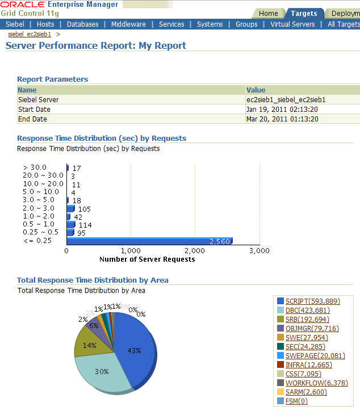Viewport: 360px width, 415px height.
Task: Click the light teal DBC legend swatch
Action: 281,310
